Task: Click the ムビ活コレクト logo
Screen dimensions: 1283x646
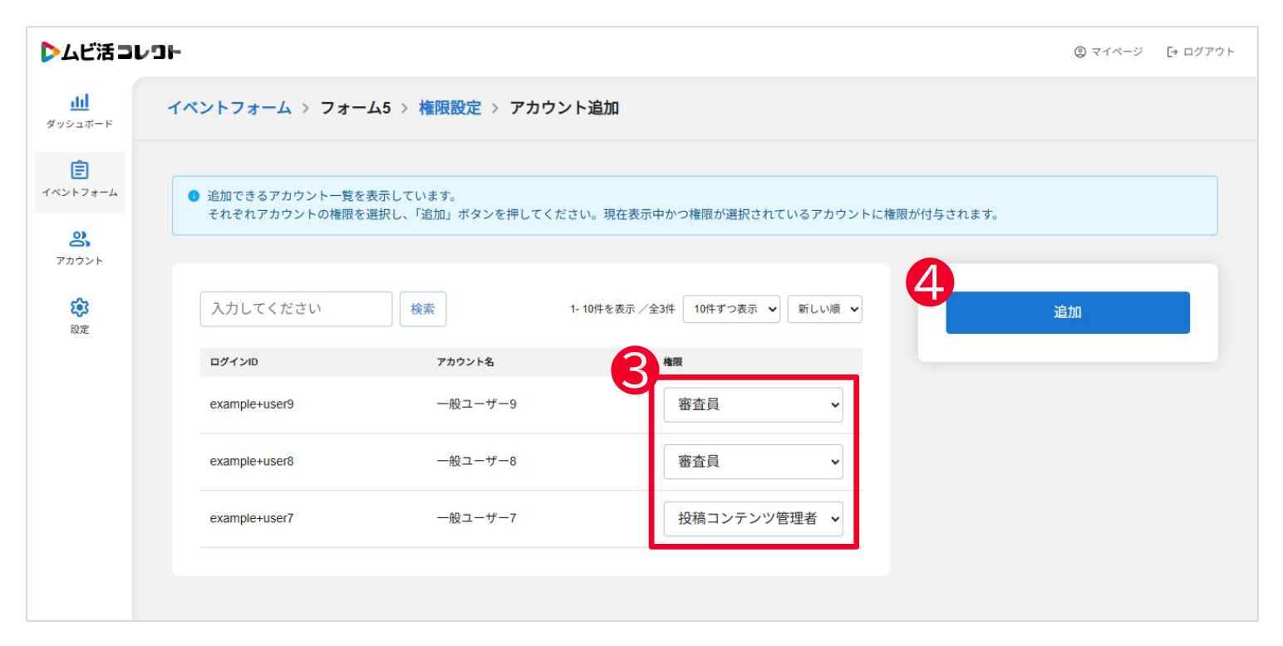Action: tap(111, 52)
